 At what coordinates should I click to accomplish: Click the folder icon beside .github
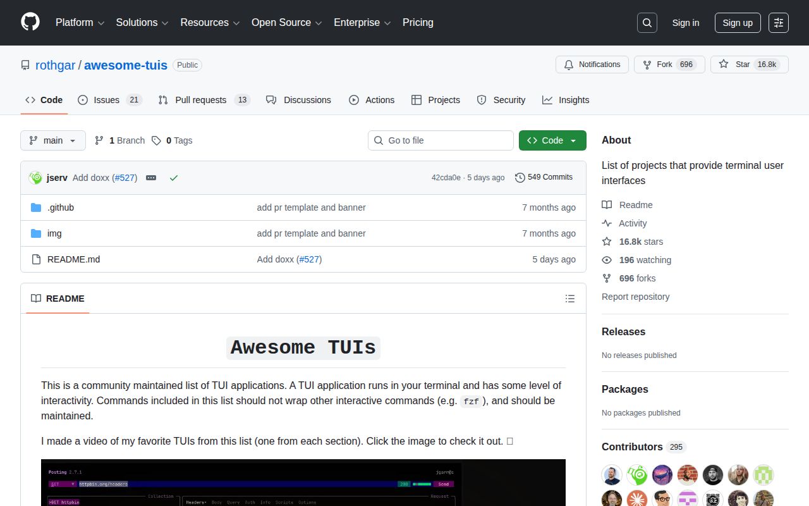tap(36, 207)
